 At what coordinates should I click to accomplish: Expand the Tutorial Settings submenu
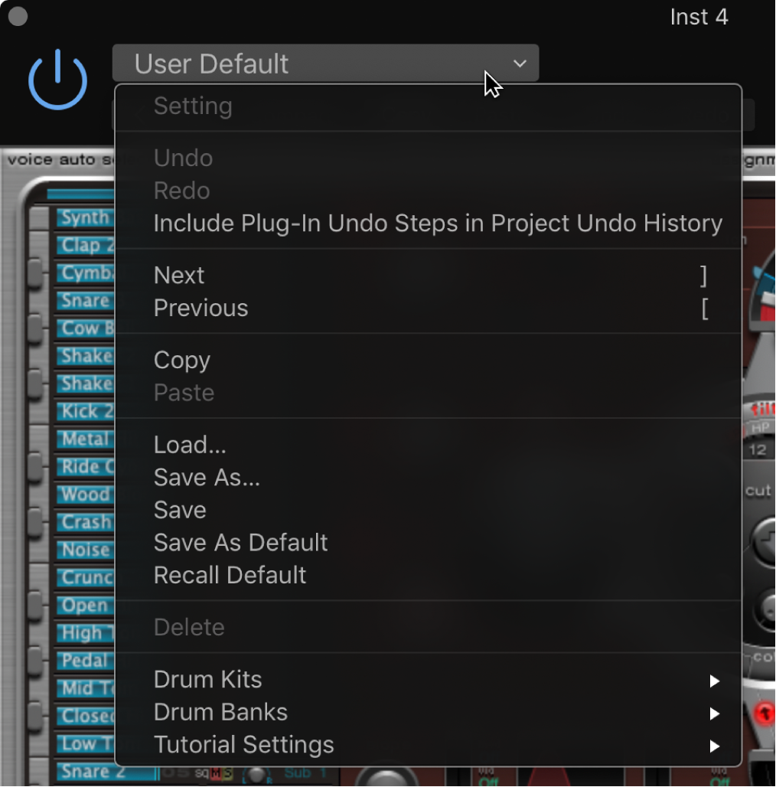coord(243,745)
